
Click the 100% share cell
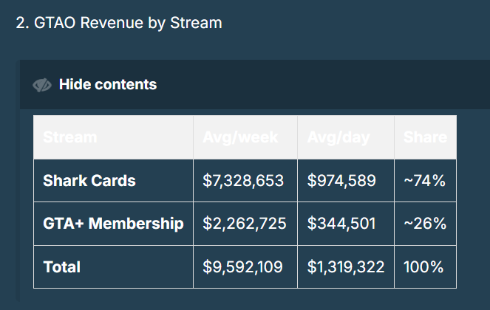pyautogui.click(x=423, y=267)
